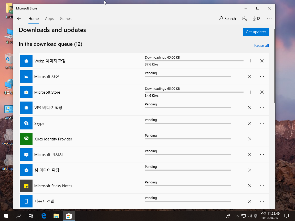Viewport: 295px width, 221px height.
Task: Go back with the Store back arrow
Action: click(19, 18)
